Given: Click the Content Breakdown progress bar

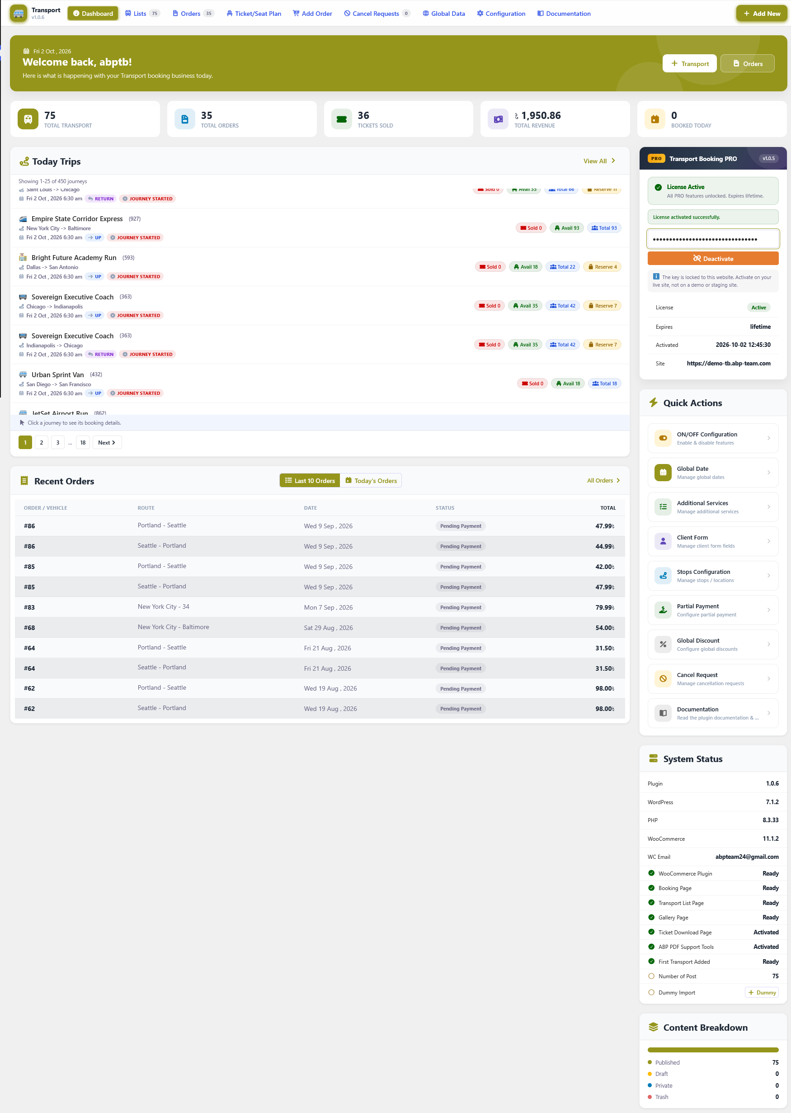Looking at the screenshot, I should coord(713,1050).
